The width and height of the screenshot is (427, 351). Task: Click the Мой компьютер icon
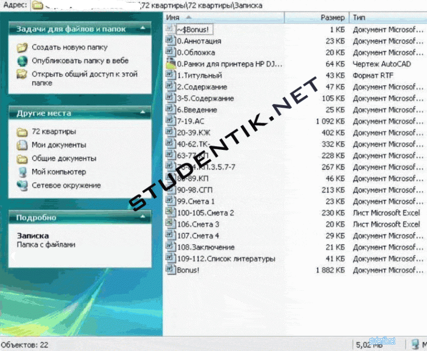click(x=22, y=172)
